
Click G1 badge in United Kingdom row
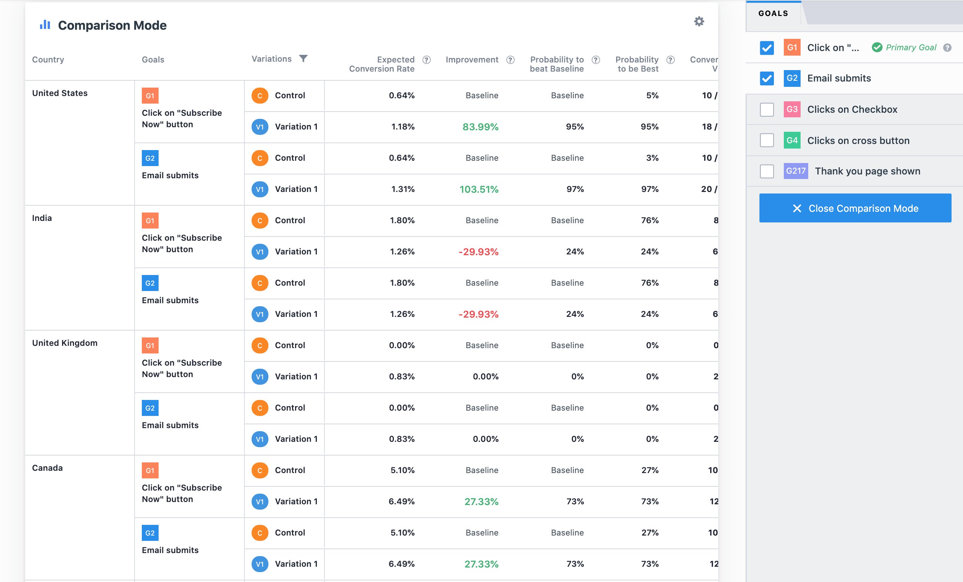(150, 346)
